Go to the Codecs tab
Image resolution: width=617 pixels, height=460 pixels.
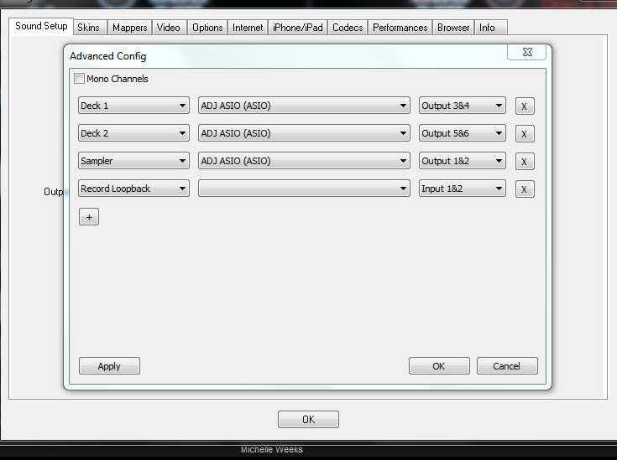(x=348, y=28)
